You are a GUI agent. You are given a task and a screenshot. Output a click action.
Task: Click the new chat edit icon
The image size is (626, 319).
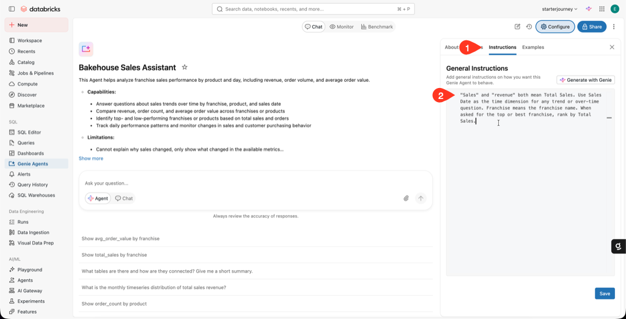pyautogui.click(x=517, y=27)
